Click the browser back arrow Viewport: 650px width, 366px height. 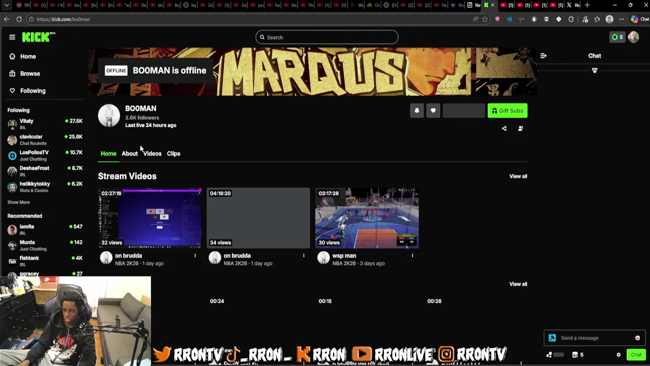click(x=7, y=19)
